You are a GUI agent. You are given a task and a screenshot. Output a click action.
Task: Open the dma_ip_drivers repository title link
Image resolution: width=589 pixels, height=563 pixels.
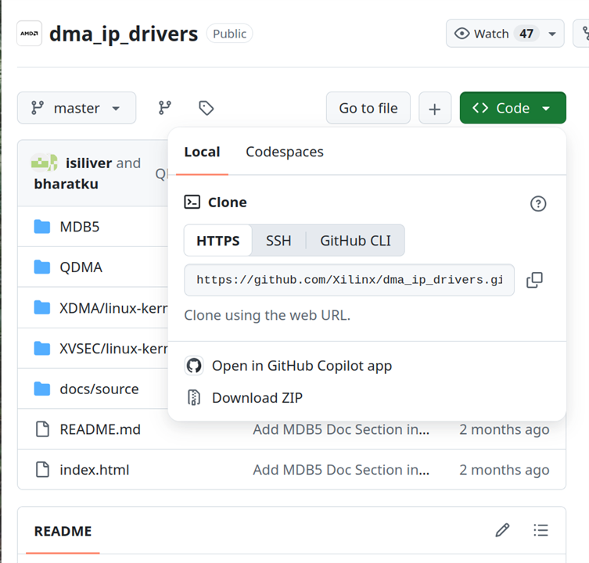point(124,34)
